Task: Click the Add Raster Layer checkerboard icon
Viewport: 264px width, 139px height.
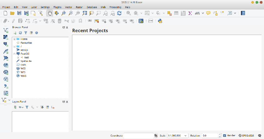Action: [6, 37]
